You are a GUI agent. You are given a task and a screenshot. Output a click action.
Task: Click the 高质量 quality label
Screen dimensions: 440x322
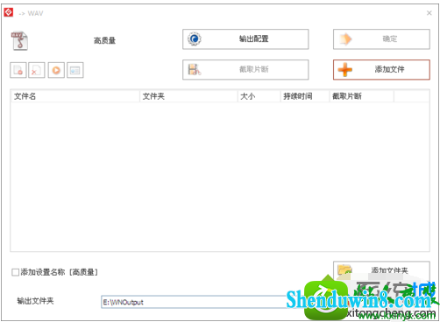coord(104,40)
